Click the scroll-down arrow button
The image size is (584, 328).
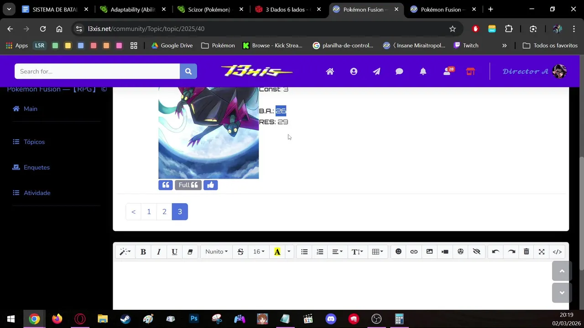click(x=562, y=292)
